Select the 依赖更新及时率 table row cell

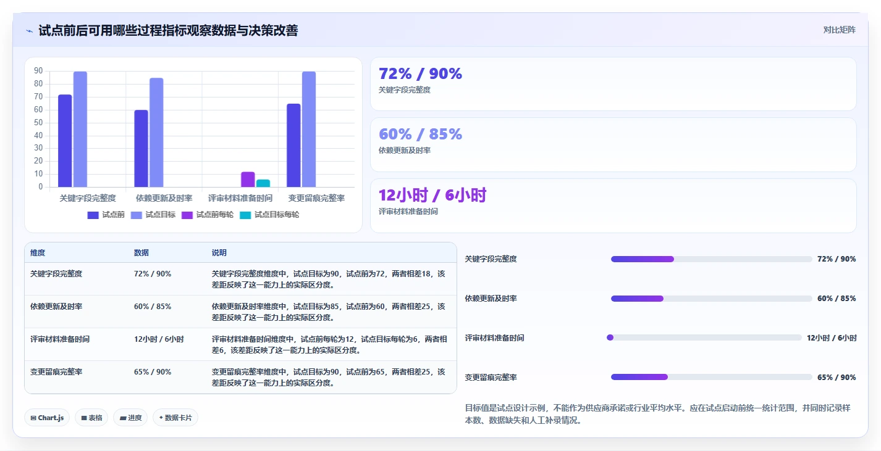pyautogui.click(x=56, y=306)
